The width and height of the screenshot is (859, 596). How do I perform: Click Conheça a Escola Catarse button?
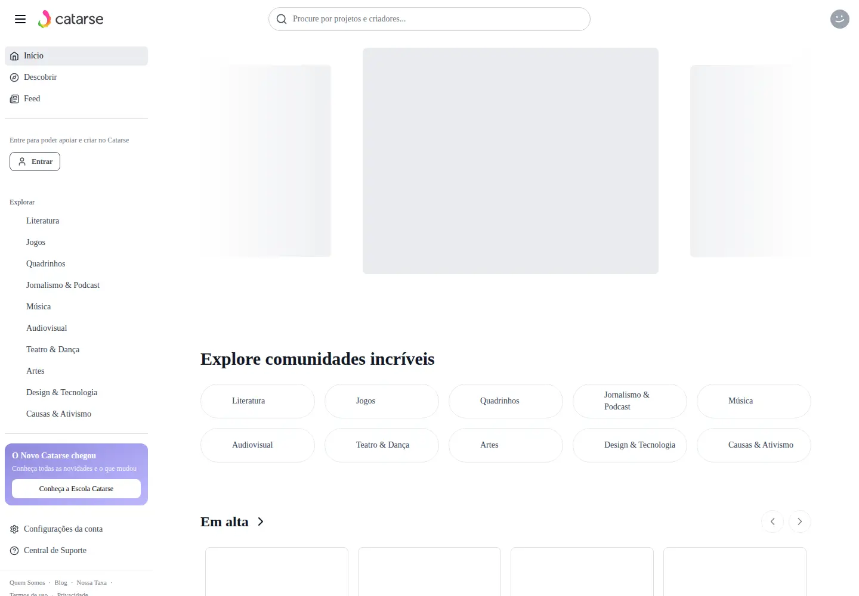point(76,489)
